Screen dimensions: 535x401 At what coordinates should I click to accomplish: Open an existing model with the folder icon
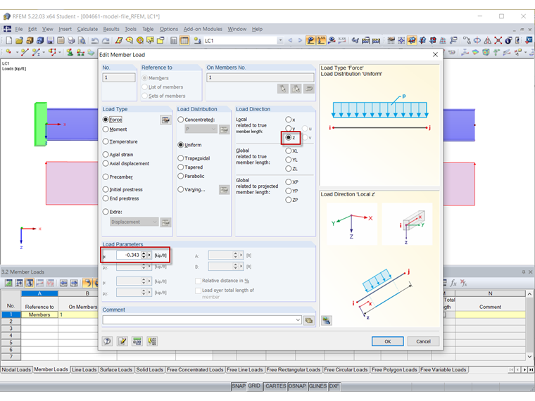19,41
